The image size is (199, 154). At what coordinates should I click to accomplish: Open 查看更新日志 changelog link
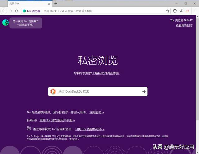(x=184, y=25)
